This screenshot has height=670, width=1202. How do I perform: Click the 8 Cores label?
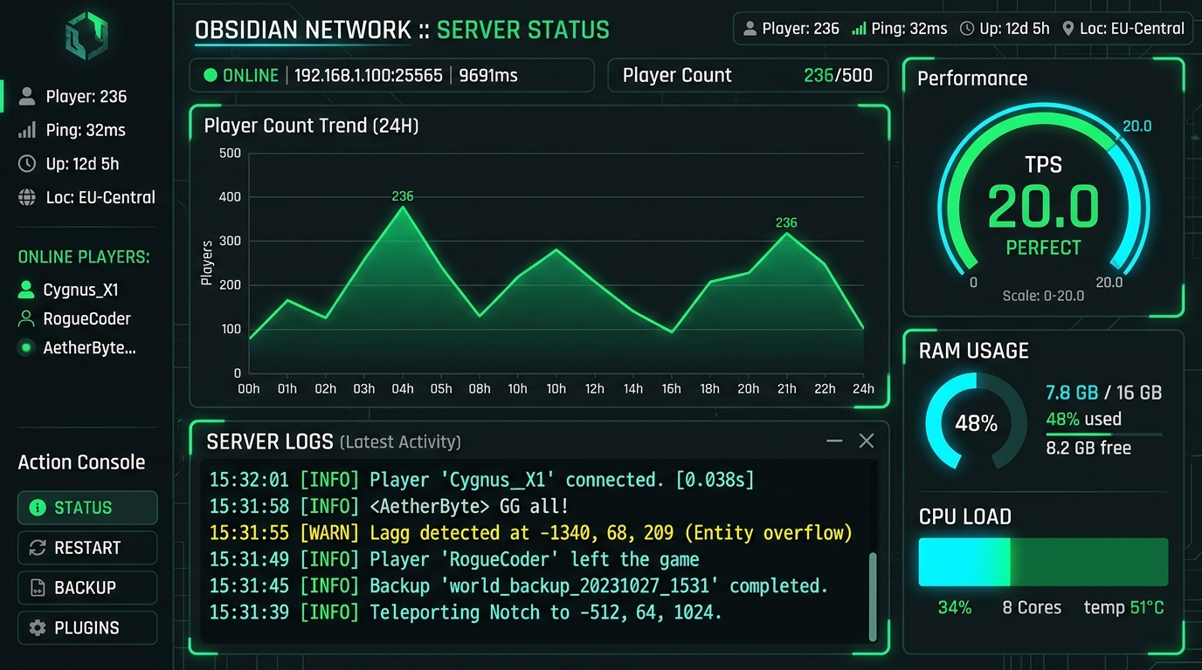1032,608
